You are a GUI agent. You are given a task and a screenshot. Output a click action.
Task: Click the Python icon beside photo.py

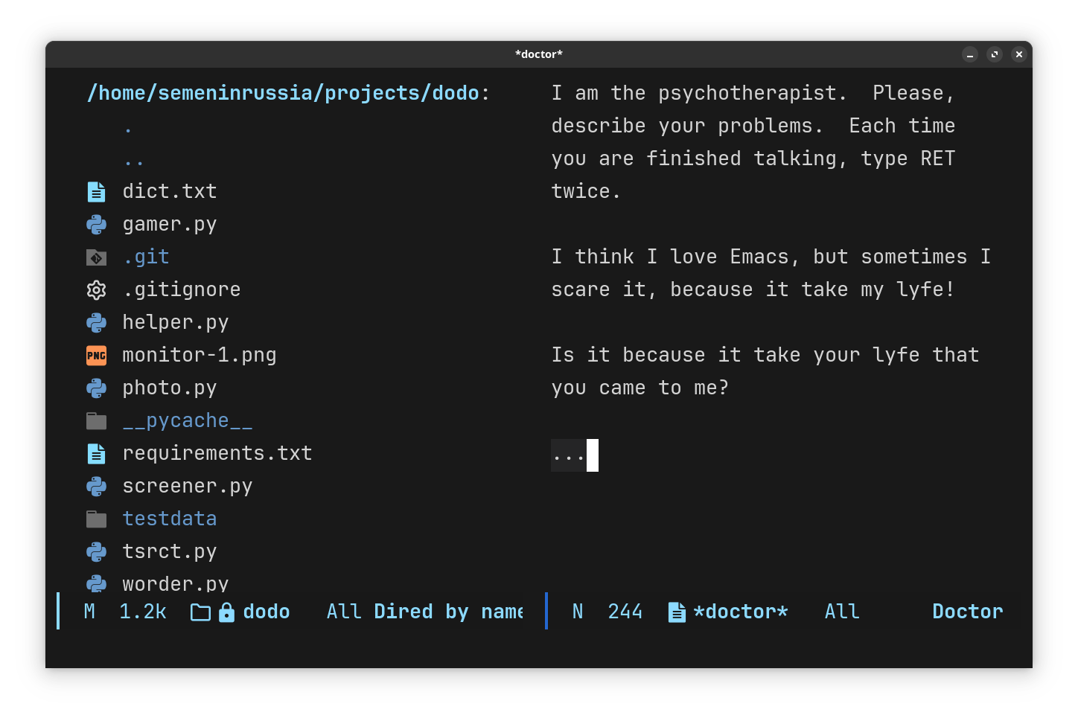(96, 388)
